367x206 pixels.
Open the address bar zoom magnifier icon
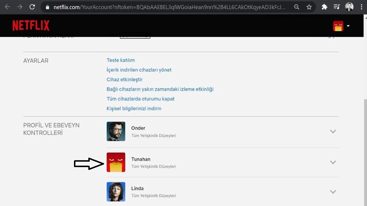[297, 7]
